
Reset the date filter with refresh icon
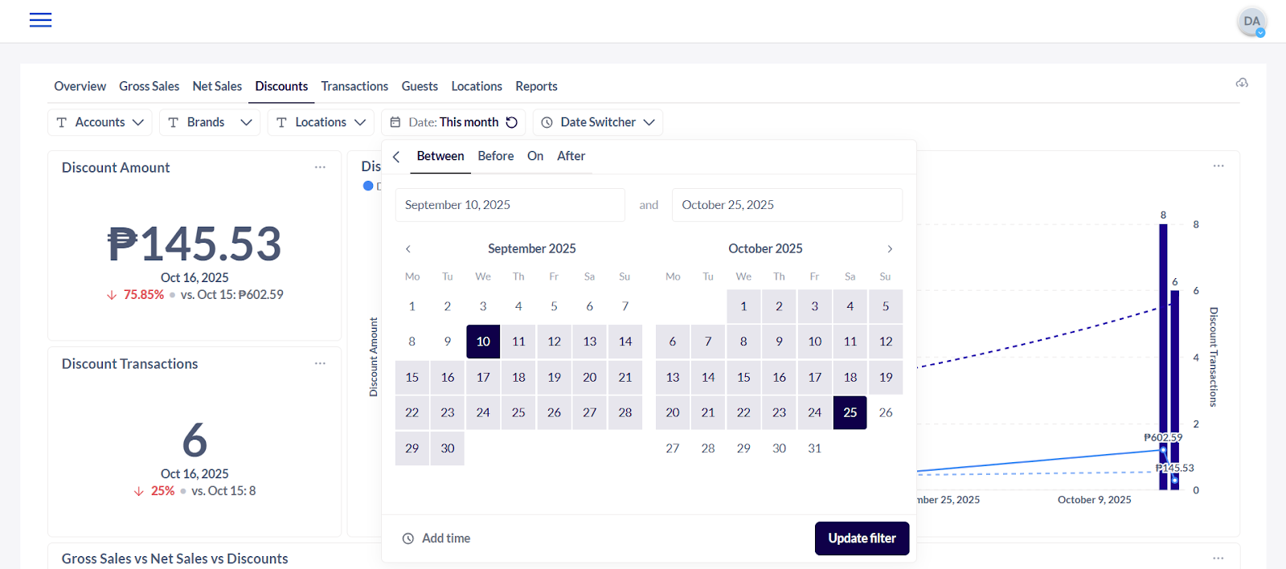[512, 122]
